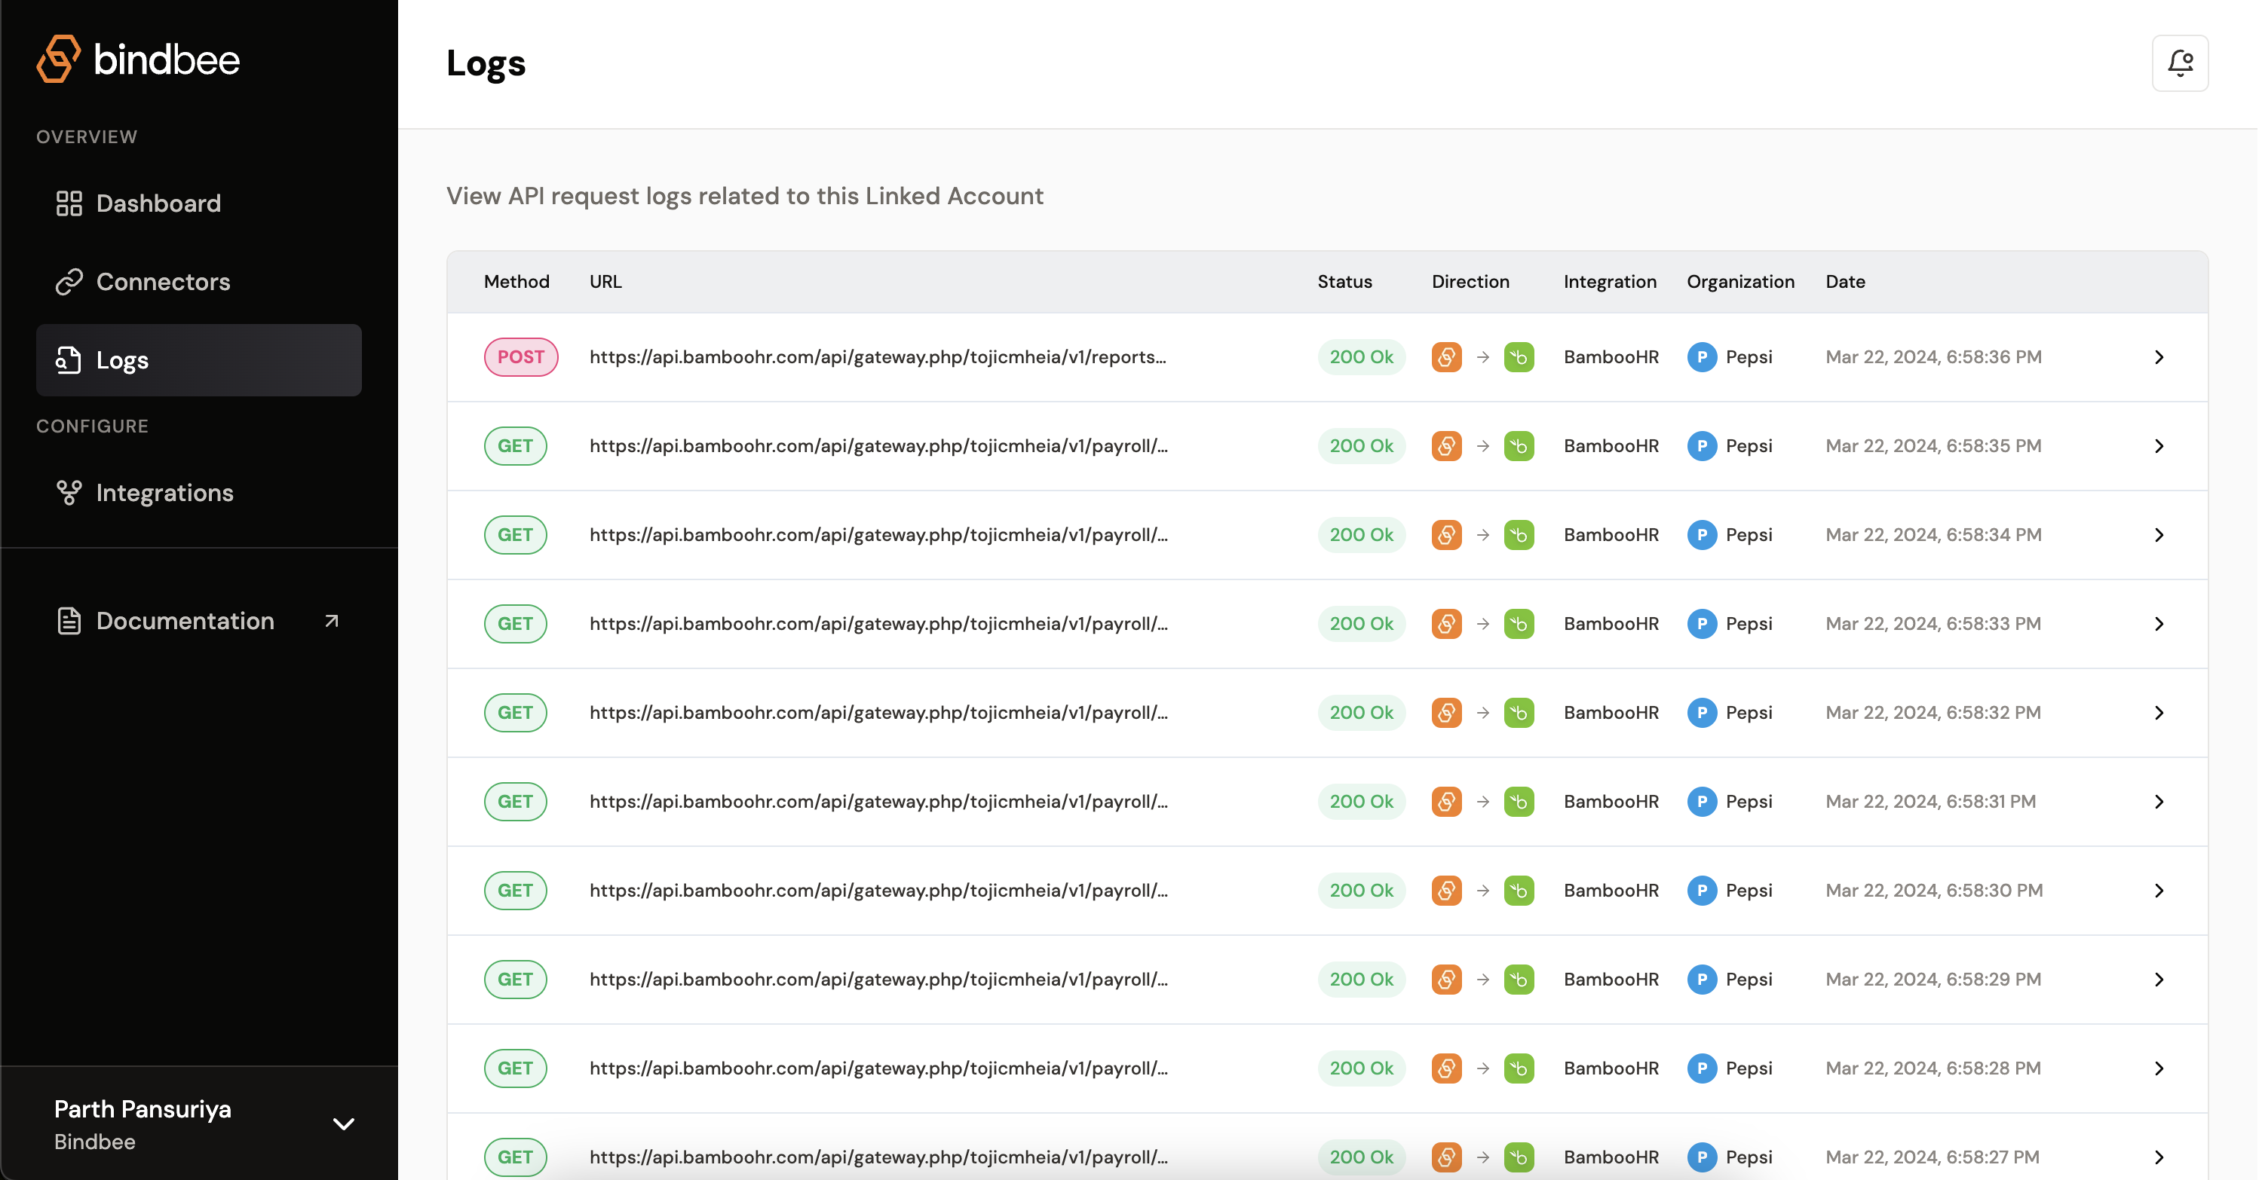Click the orange bindbee icon in the 6:58:33 PM row
Screen dimensions: 2259x1180
coord(1446,623)
